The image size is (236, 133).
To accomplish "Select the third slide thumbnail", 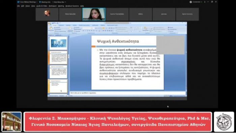I will pyautogui.click(x=58, y=72).
